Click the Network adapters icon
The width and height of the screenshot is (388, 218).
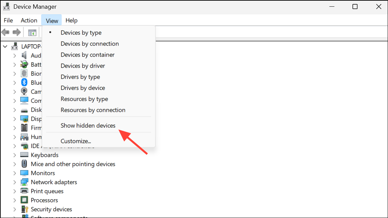pyautogui.click(x=24, y=182)
